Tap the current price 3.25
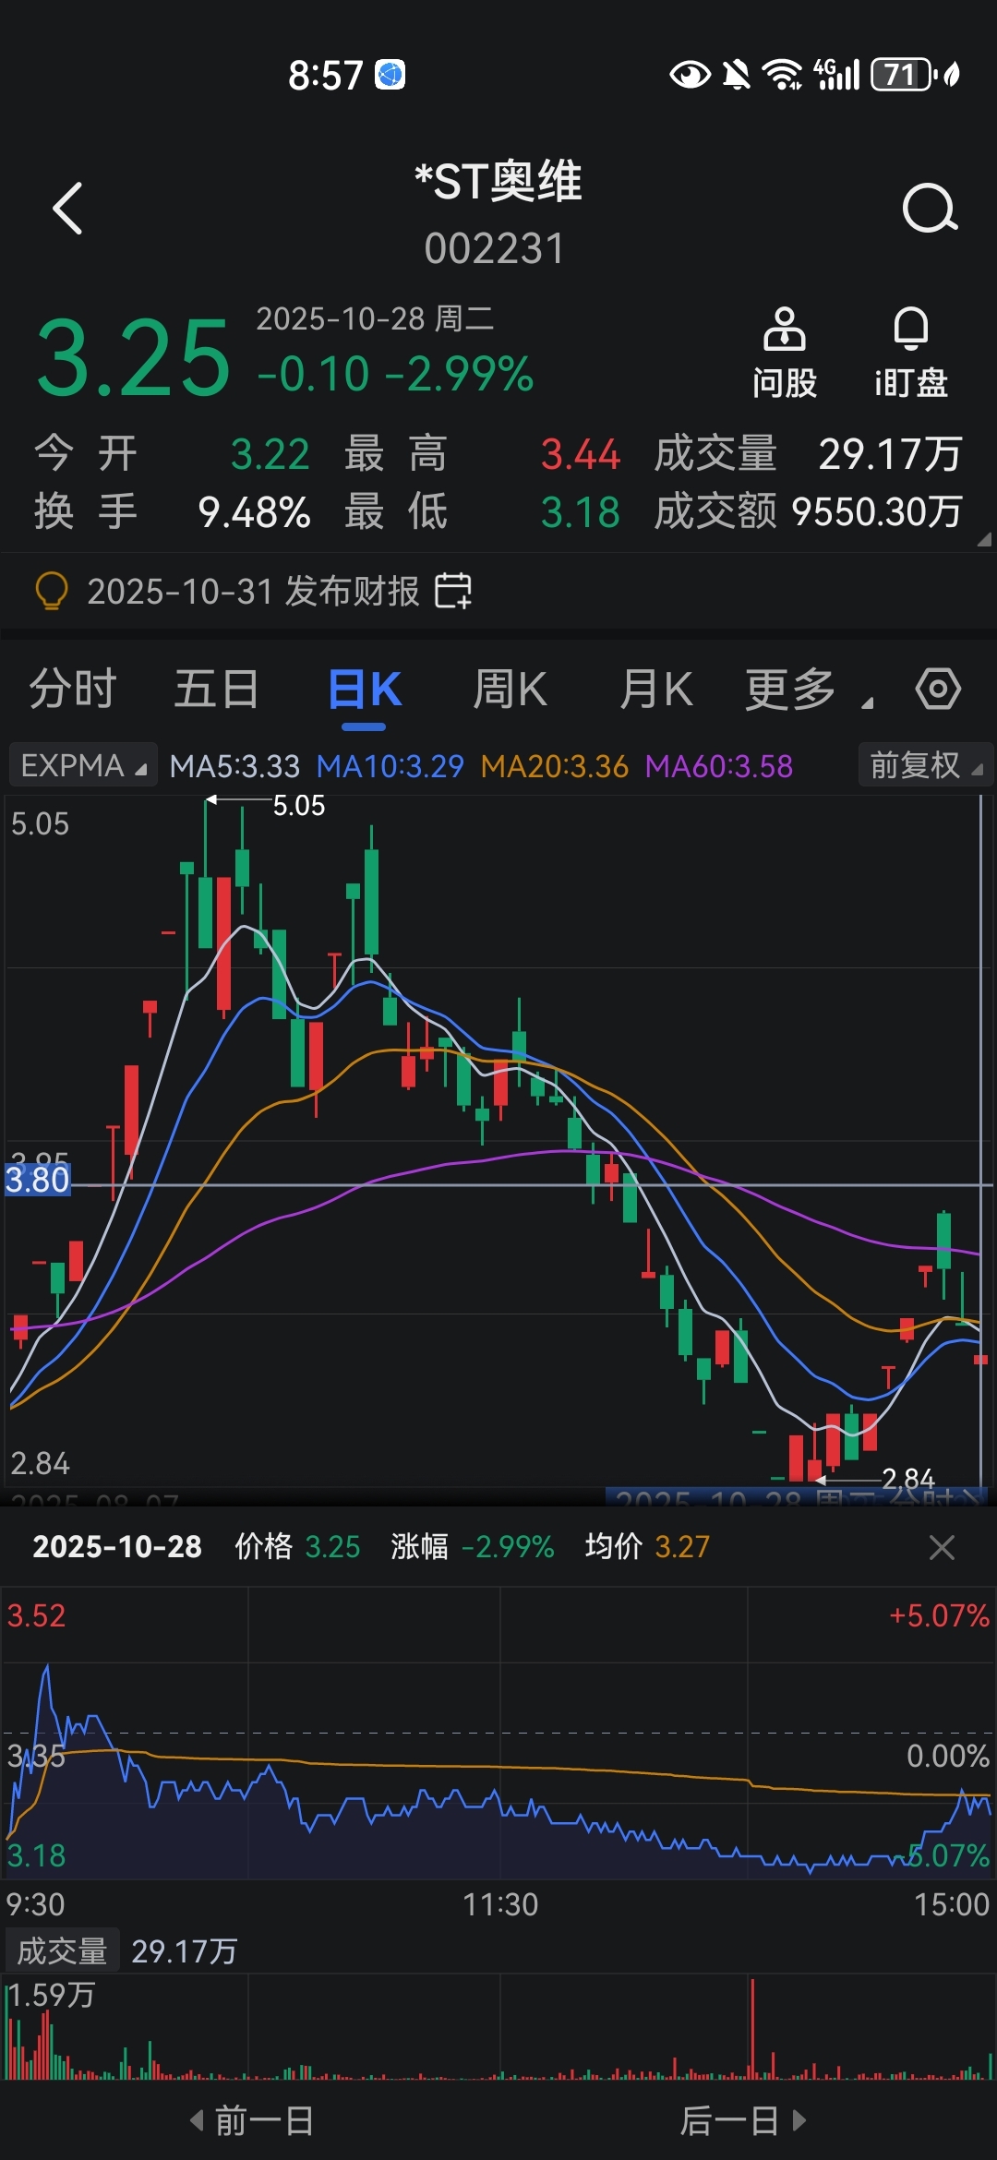This screenshot has width=997, height=2160. [x=134, y=358]
